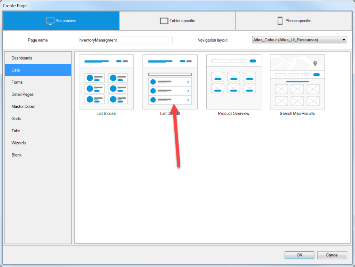Click the Page name text field
The image size is (355, 267).
click(125, 40)
